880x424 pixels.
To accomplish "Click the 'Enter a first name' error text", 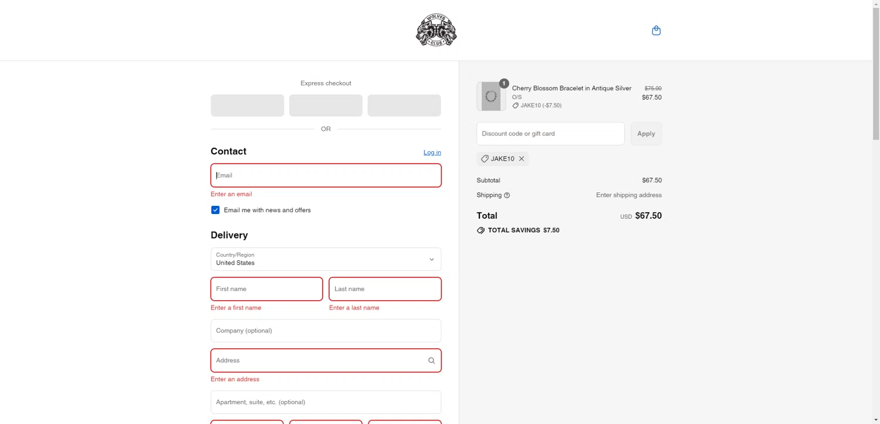I will [x=236, y=308].
